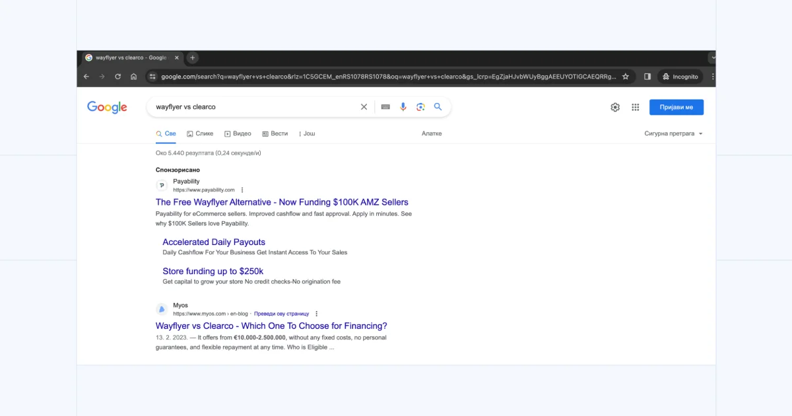Open Wayflyer vs Clearco Myos result

coord(271,326)
